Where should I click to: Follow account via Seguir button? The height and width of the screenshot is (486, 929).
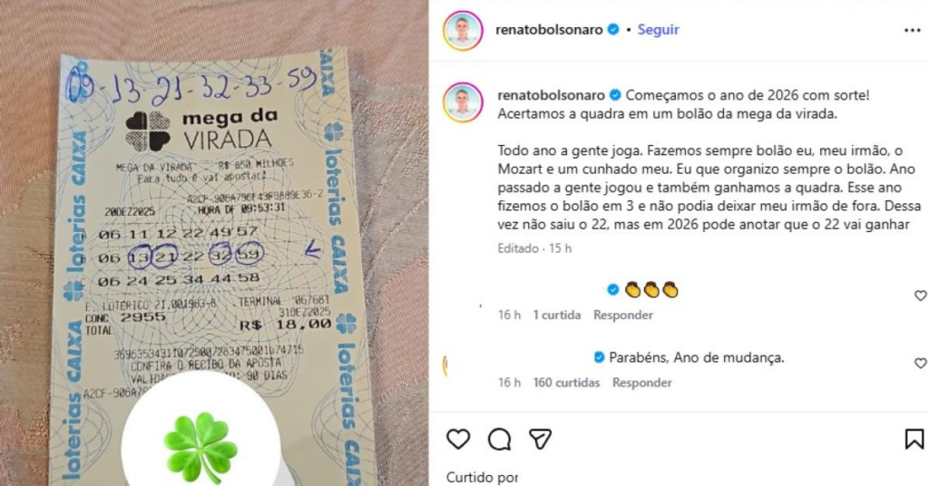[659, 30]
